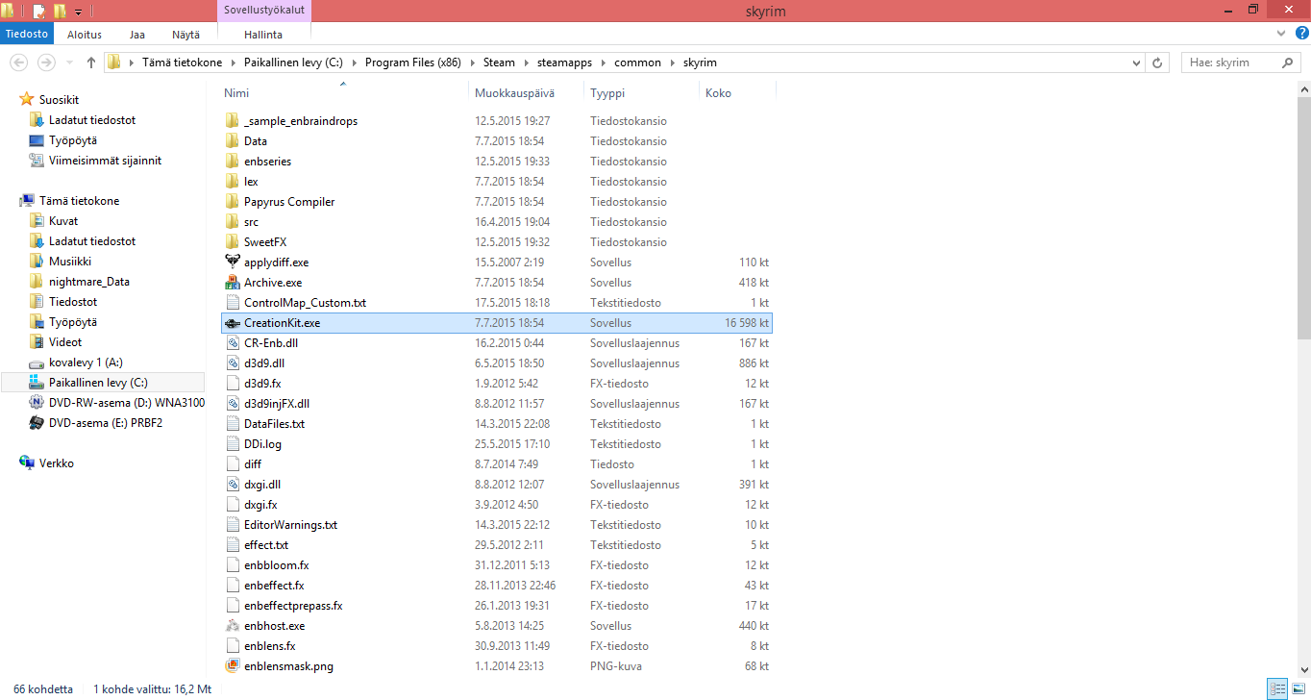This screenshot has width=1311, height=700.
Task: Select the enbseries folder name
Action: [267, 162]
